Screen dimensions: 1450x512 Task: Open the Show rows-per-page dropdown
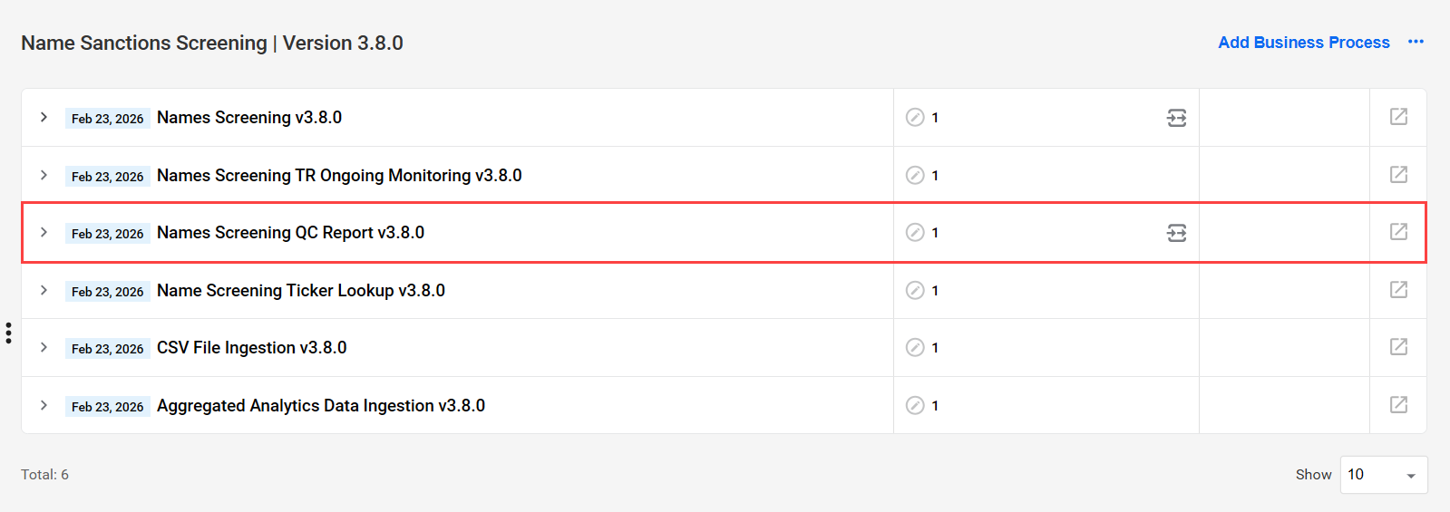coord(1384,475)
